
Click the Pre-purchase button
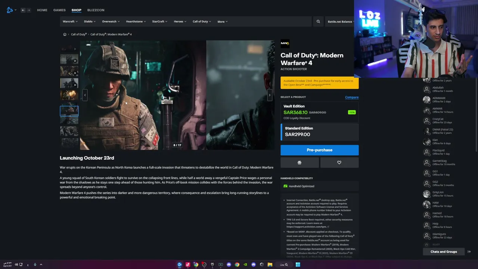point(320,150)
